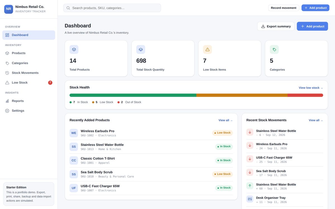The height and width of the screenshot is (209, 335).
Task: Click the Low Stock badge on Sea Salt Body Scrub
Action: 222,174
